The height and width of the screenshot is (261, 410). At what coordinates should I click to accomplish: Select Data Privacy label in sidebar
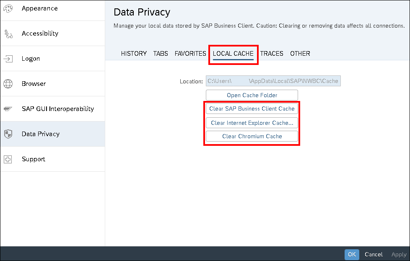pyautogui.click(x=41, y=134)
